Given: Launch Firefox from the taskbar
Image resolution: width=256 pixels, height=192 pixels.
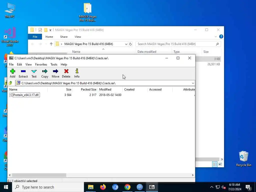Looking at the screenshot, I should click(x=103, y=187).
